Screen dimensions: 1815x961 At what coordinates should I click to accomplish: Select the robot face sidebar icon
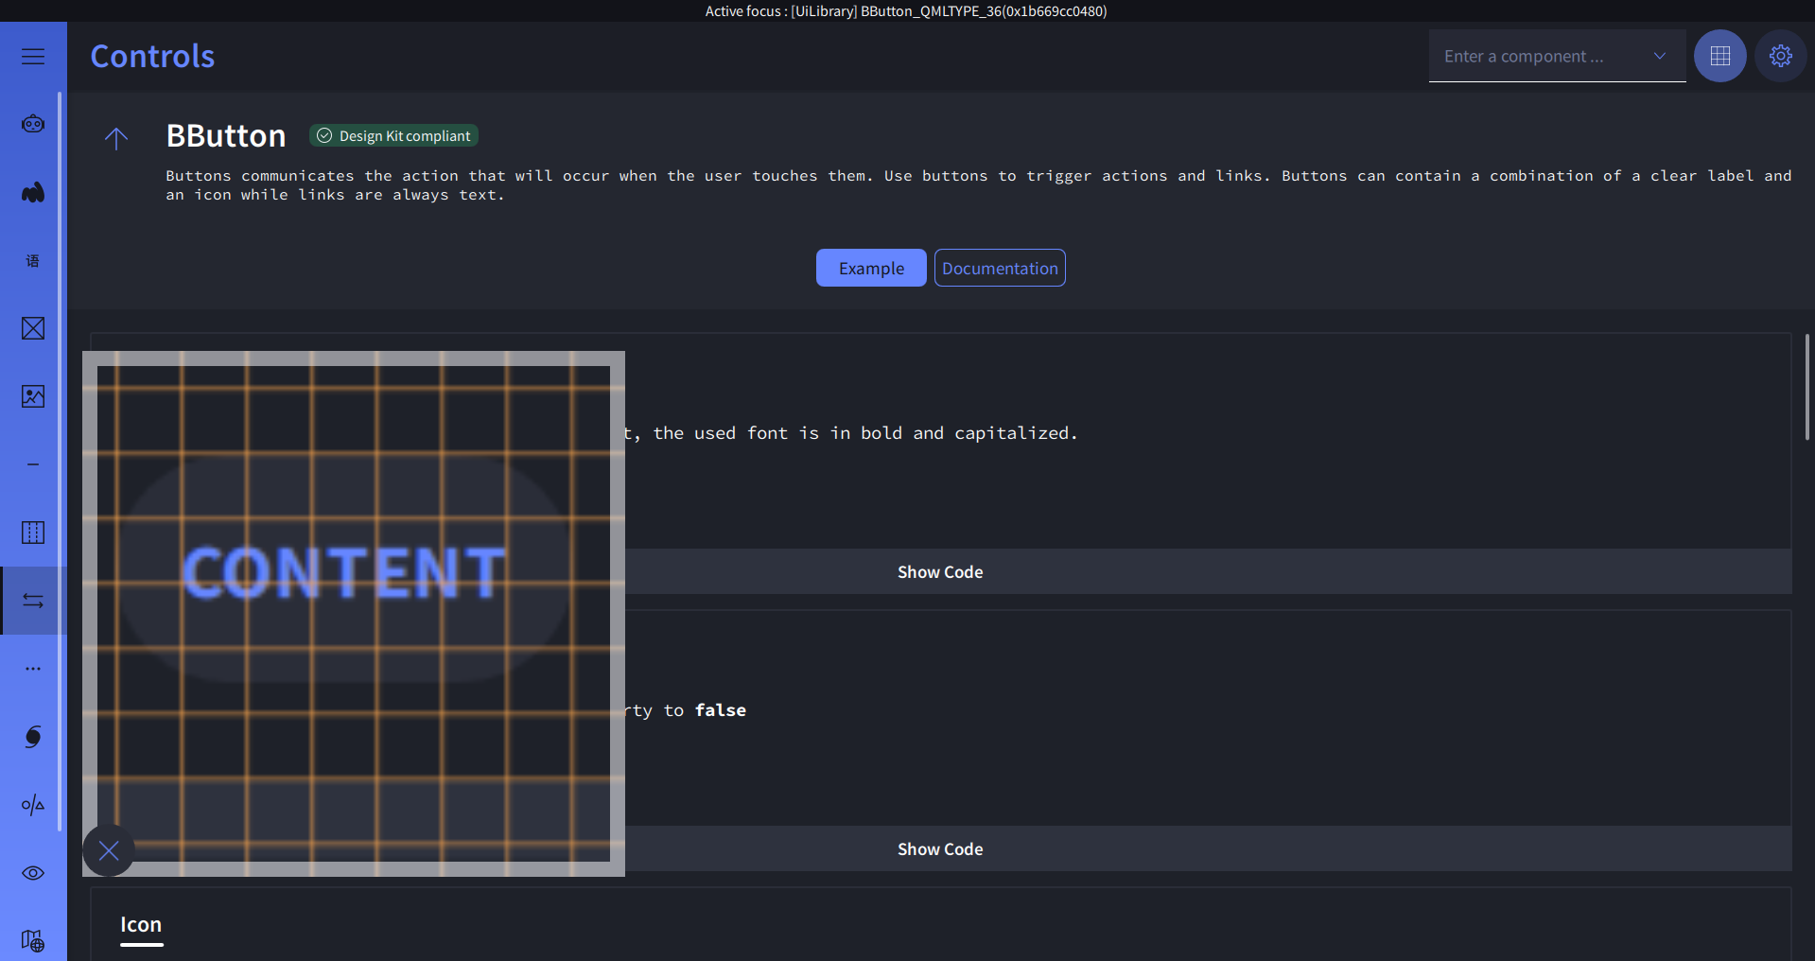[33, 124]
